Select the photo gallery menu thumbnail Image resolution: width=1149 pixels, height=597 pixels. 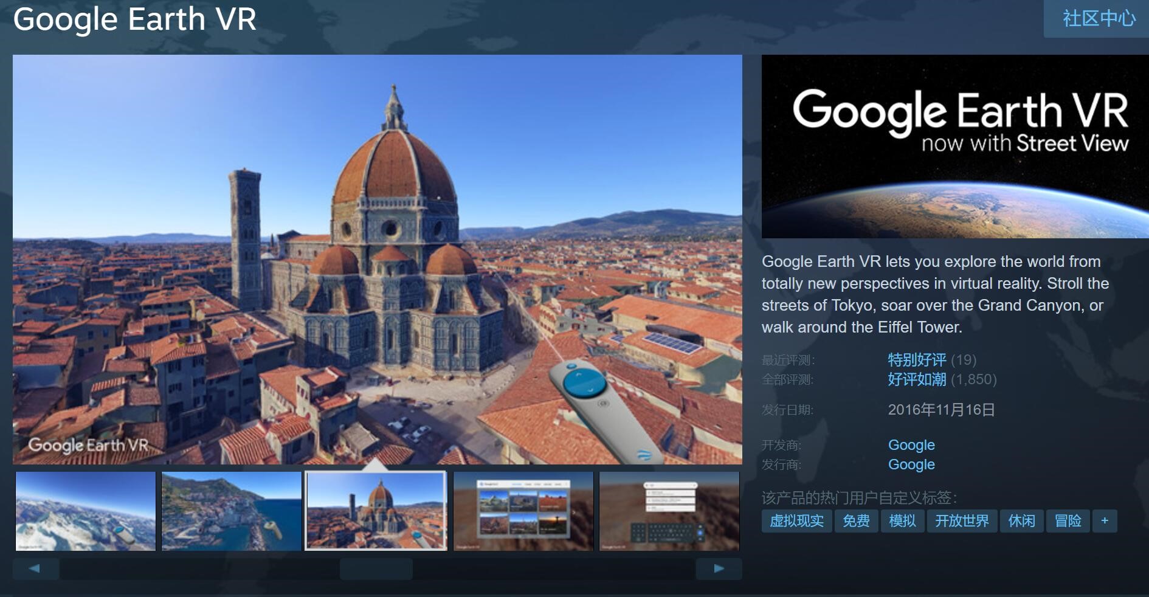point(523,511)
